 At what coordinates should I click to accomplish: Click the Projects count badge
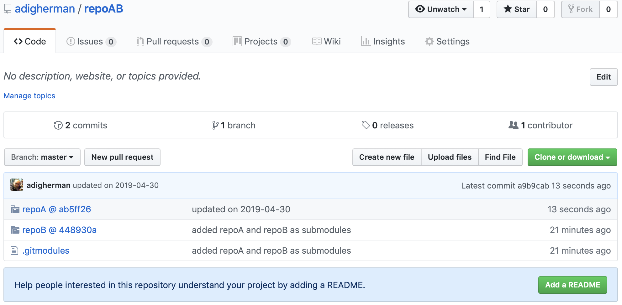[x=286, y=42]
